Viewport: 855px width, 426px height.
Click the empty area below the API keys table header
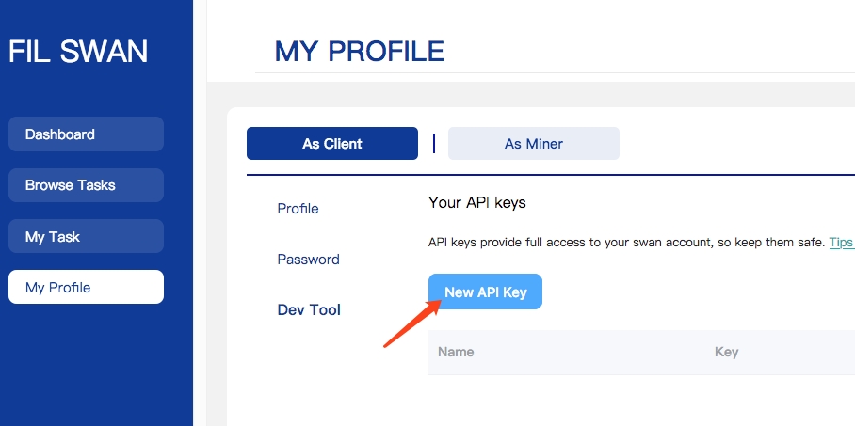(640, 400)
